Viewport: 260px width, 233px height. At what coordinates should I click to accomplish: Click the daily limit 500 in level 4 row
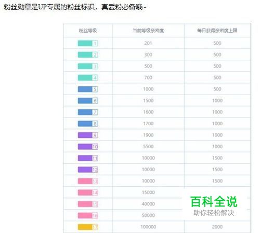tap(217, 77)
